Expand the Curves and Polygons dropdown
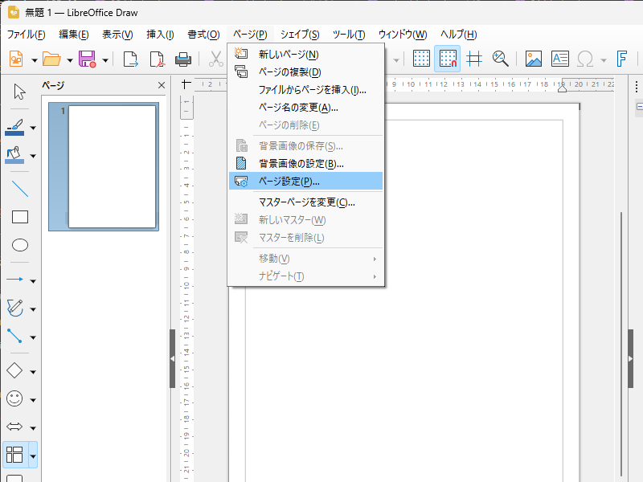This screenshot has width=643, height=482. coord(33,309)
